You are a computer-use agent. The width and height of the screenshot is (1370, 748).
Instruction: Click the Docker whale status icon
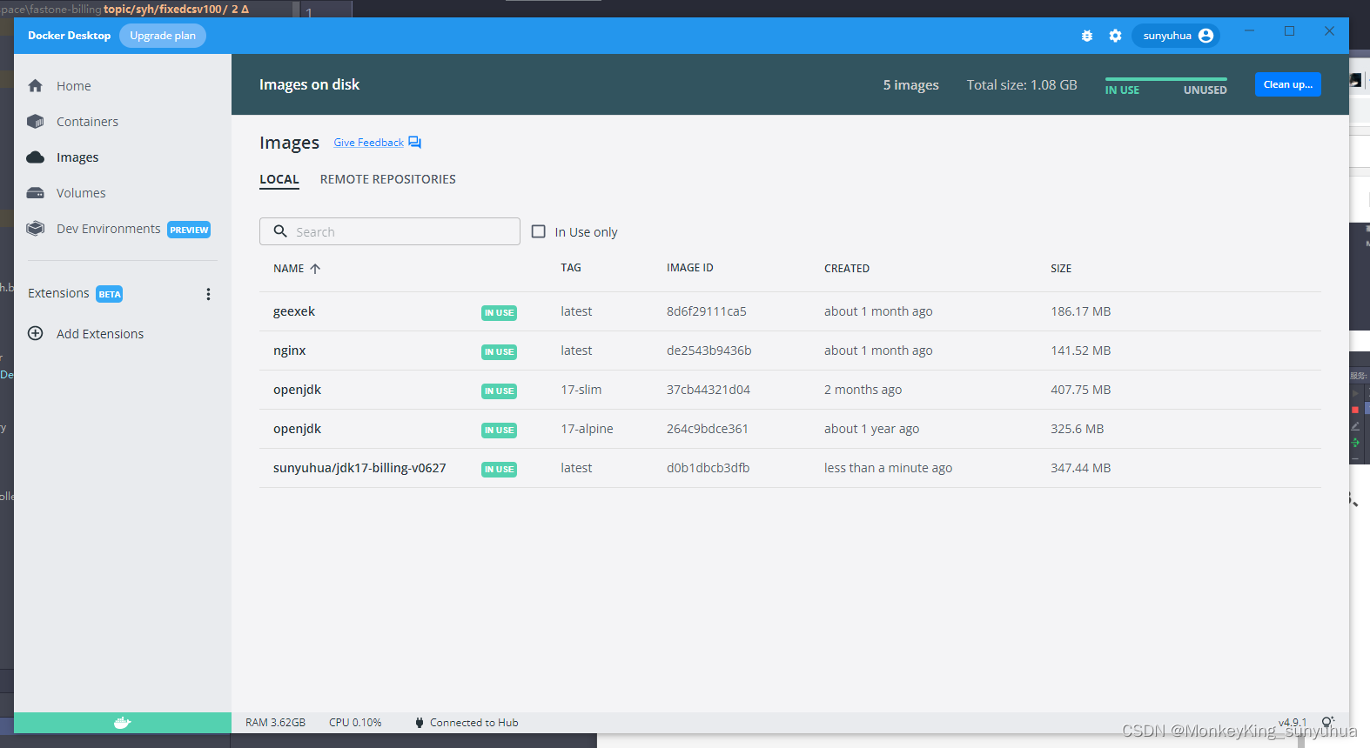tap(123, 723)
